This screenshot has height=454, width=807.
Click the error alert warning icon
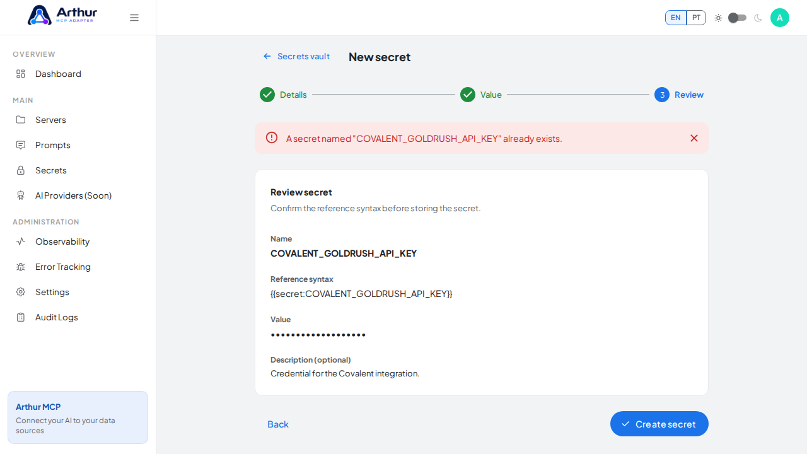272,137
